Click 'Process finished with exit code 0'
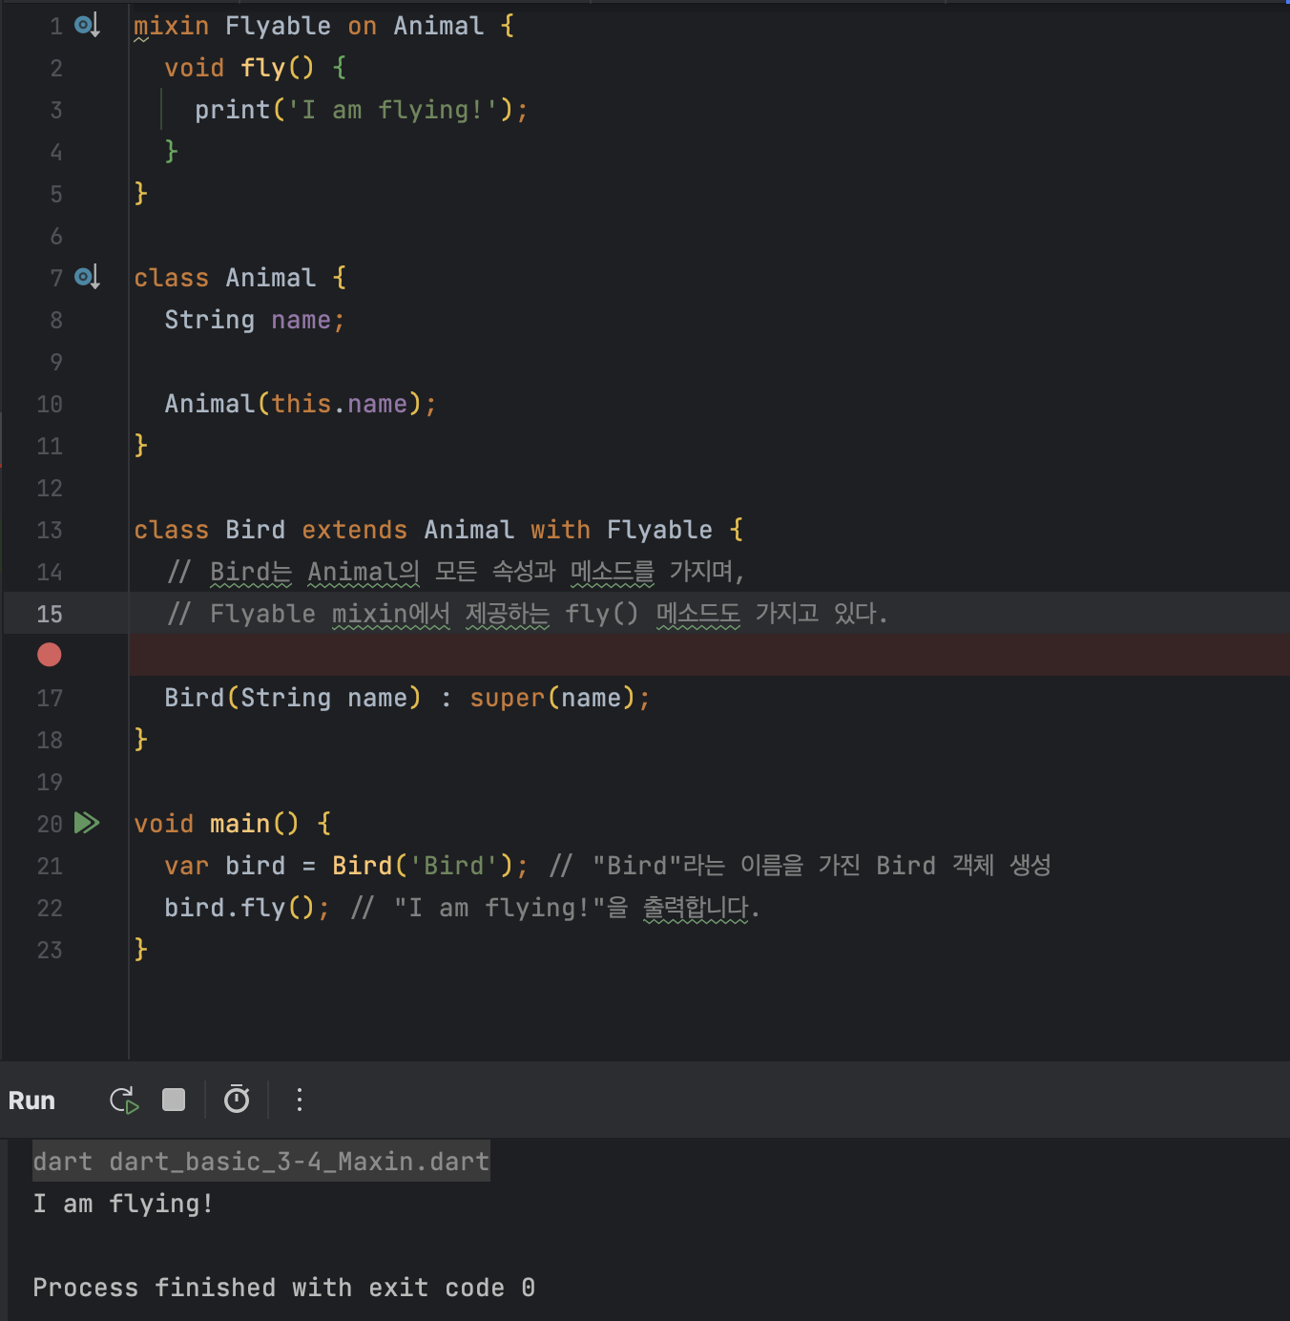The height and width of the screenshot is (1321, 1290). 284,1288
